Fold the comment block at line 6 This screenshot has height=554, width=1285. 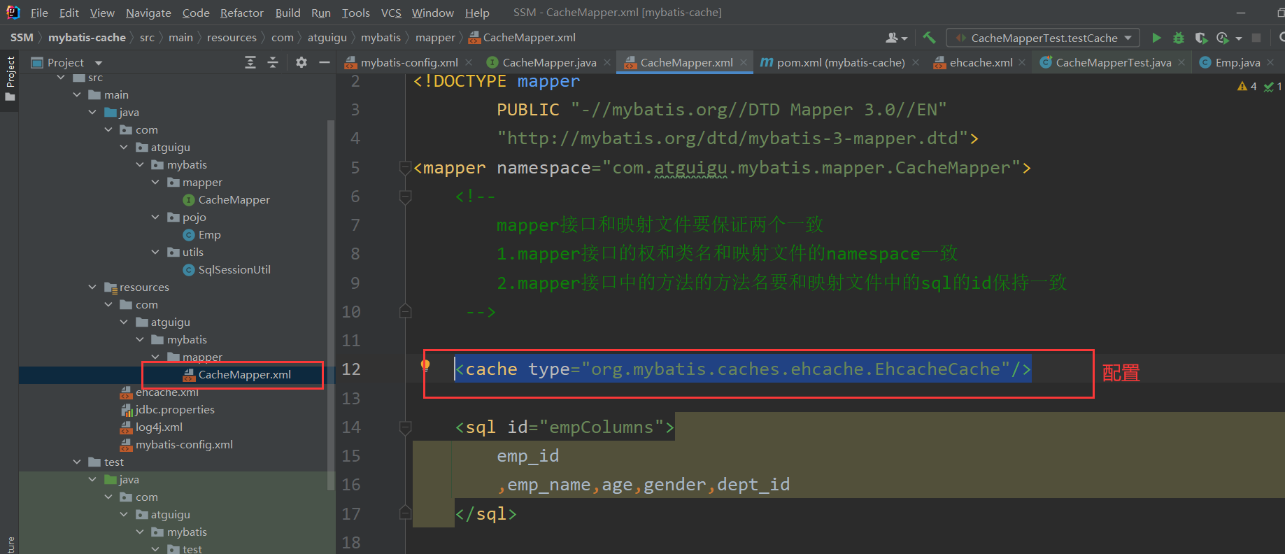(x=405, y=197)
